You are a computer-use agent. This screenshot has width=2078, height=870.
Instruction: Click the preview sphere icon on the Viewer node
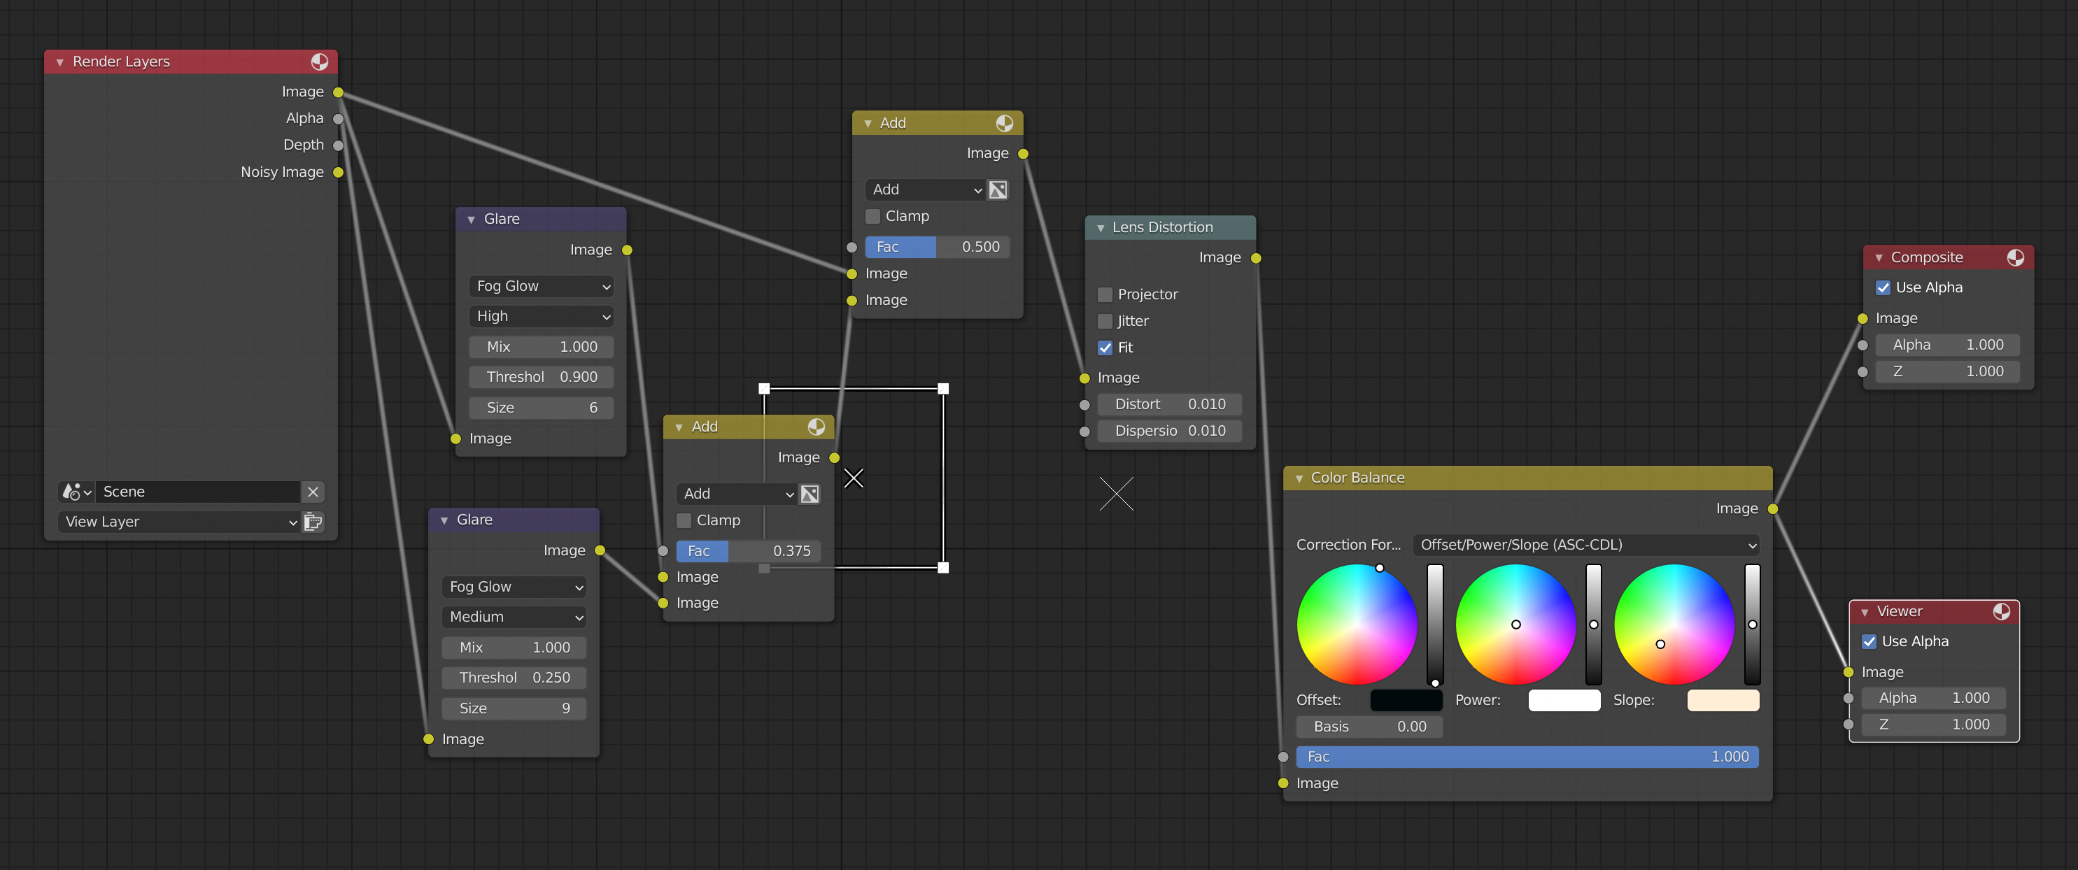pos(2004,611)
